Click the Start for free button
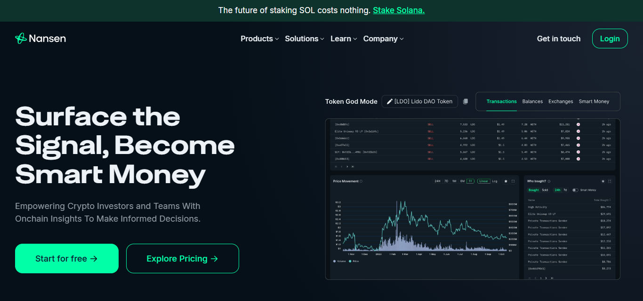This screenshot has width=643, height=301. point(67,258)
